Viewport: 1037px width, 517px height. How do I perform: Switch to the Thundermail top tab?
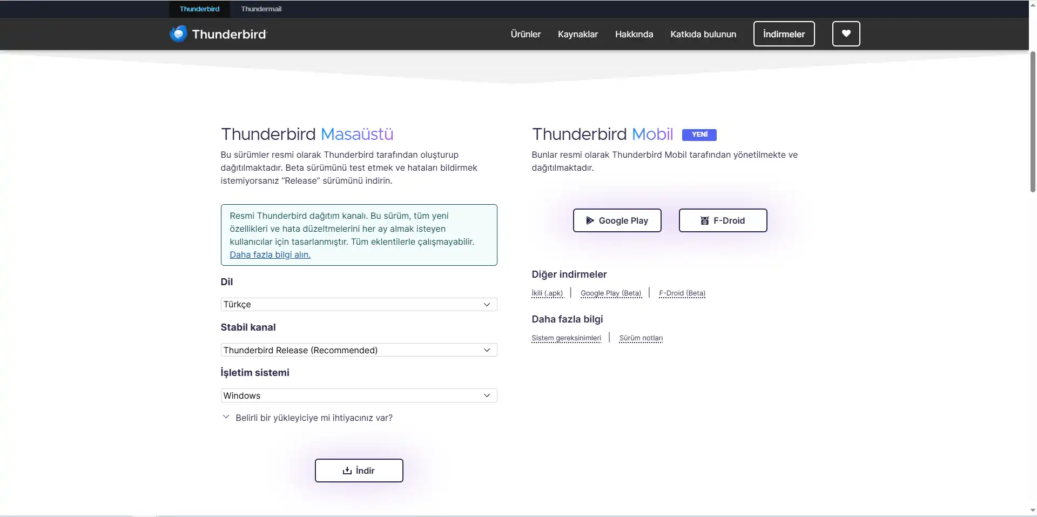[261, 9]
